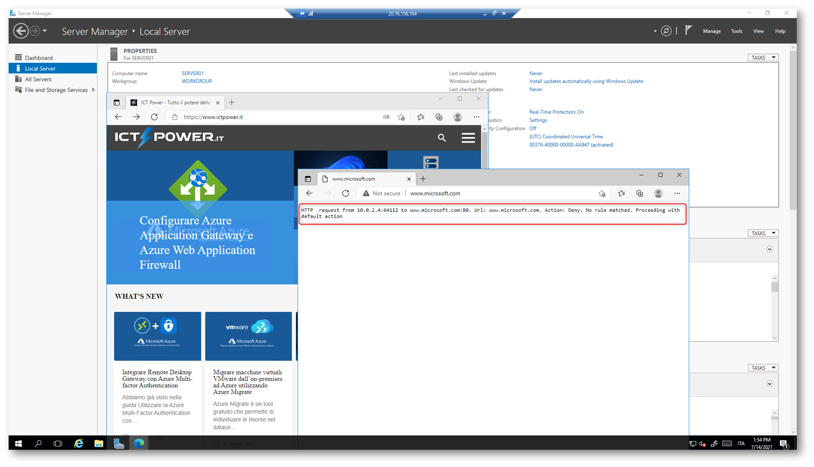Click Install updates automatically using Windows Update
This screenshot has width=814, height=467.
(x=586, y=81)
